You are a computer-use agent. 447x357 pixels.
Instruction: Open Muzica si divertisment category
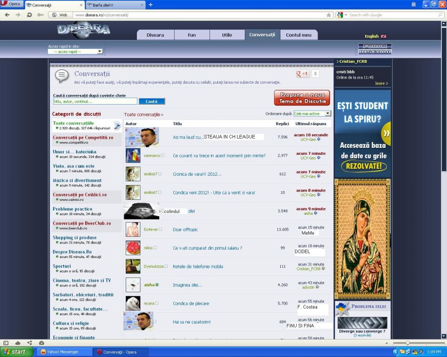click(77, 180)
